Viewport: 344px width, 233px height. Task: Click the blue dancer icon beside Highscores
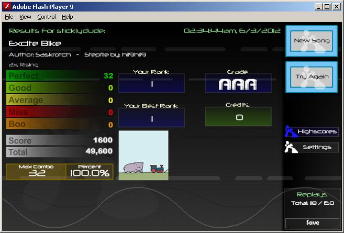tap(291, 131)
